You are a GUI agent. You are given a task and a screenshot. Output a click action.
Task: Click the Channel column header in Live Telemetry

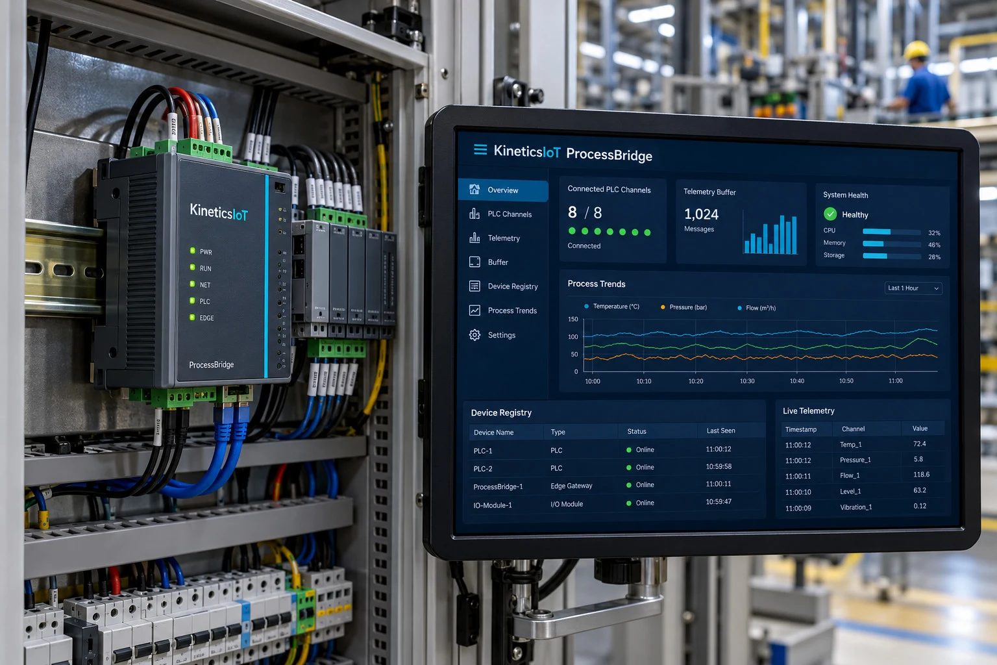tap(853, 429)
